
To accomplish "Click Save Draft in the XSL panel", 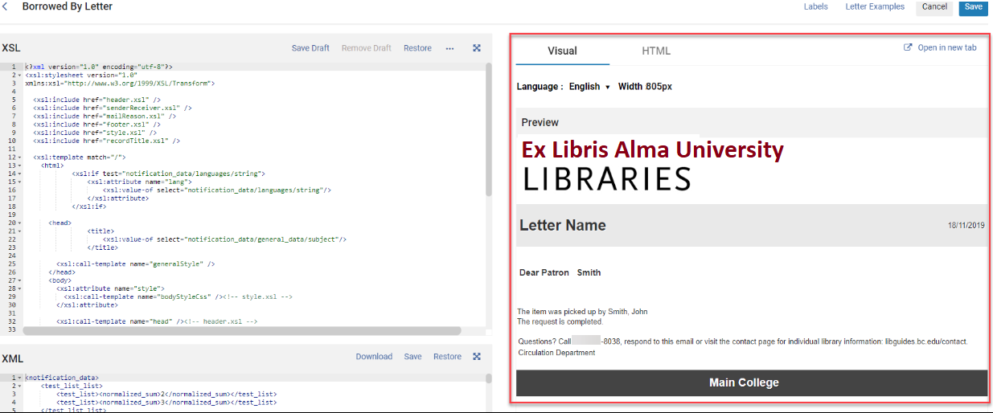I will 310,48.
